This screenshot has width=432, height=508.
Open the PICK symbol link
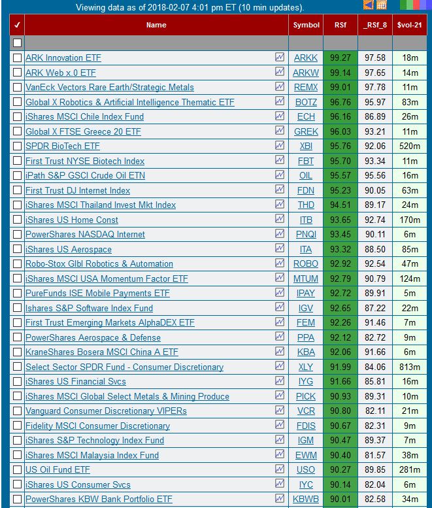pyautogui.click(x=306, y=396)
